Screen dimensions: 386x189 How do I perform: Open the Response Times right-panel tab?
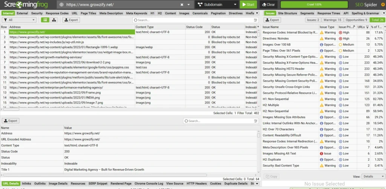(x=329, y=13)
